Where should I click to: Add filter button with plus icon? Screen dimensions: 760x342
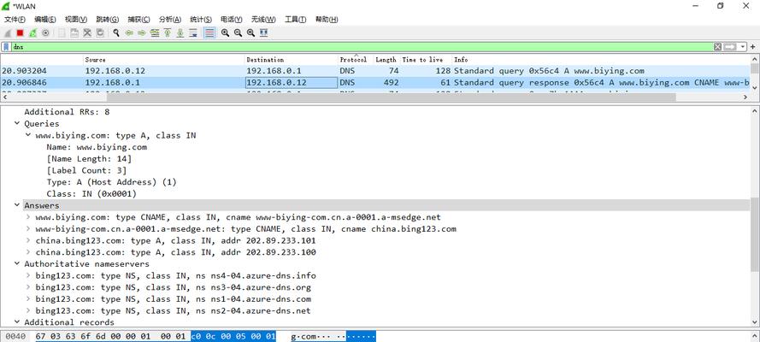click(x=752, y=47)
